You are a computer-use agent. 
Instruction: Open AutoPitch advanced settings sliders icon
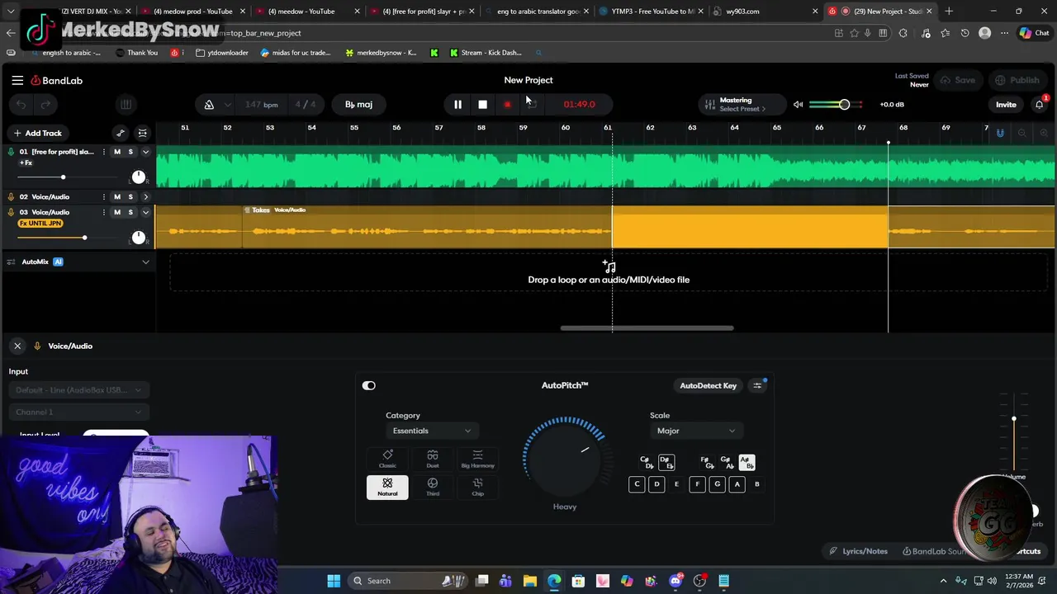(757, 385)
